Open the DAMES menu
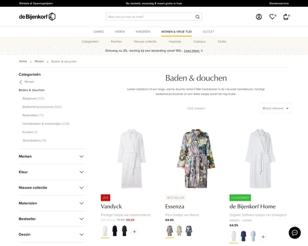The height and width of the screenshot is (246, 308). pos(99,31)
